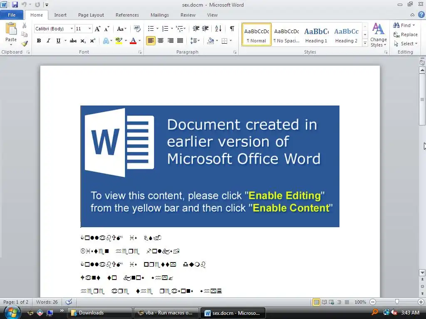Image resolution: width=426 pixels, height=319 pixels.
Task: Open the Font dialog launcher
Action: (140, 52)
